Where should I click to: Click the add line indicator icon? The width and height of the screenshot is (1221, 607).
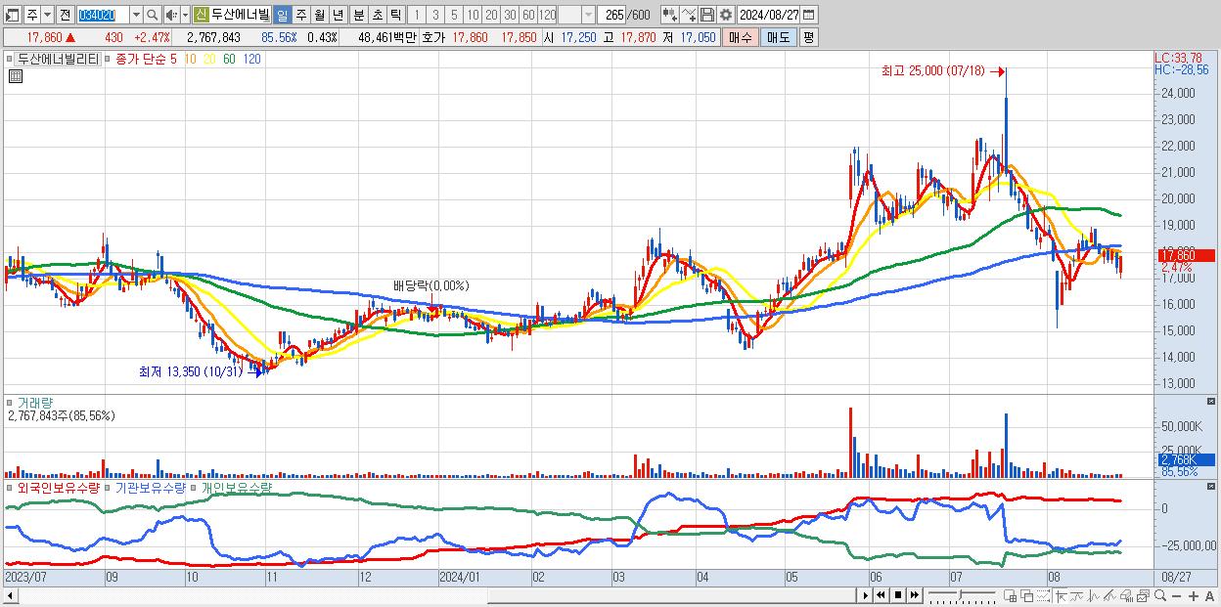coord(689,15)
